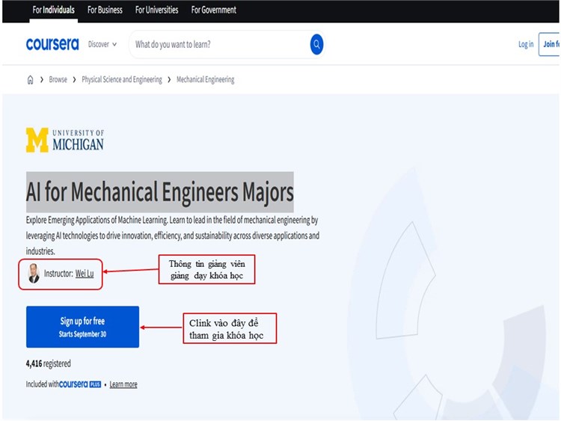Open Physical Science and Engineering breadcrumb
This screenshot has width=561, height=421.
click(x=122, y=80)
